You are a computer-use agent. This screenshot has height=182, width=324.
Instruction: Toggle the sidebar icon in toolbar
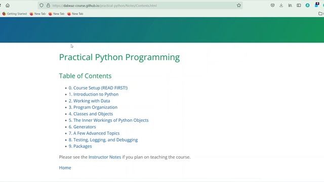pyautogui.click(x=299, y=6)
